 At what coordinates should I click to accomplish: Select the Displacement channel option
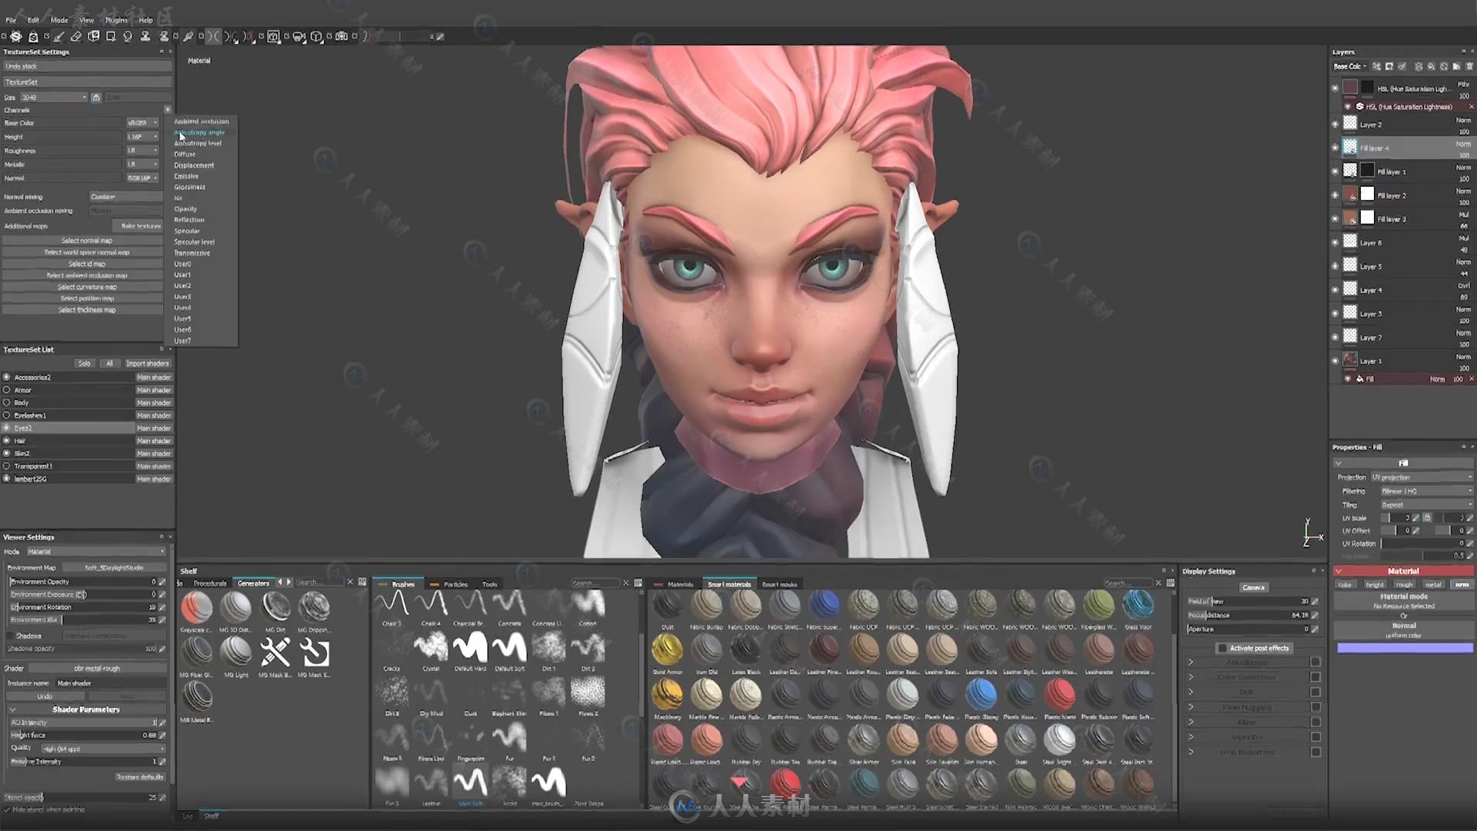coord(195,165)
